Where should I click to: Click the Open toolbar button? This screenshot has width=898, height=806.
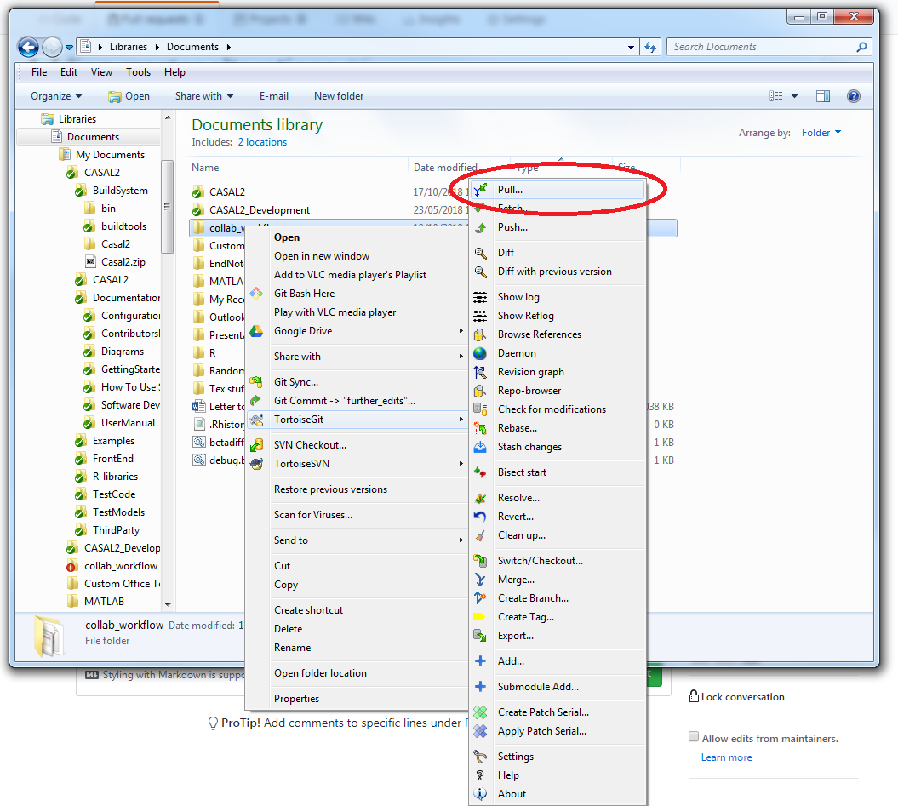pos(129,96)
